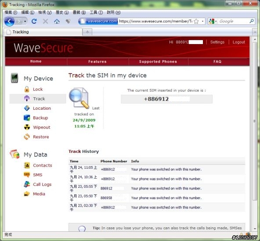This screenshot has height=241, width=260.
Task: Open the Settings link in header
Action: (217, 42)
